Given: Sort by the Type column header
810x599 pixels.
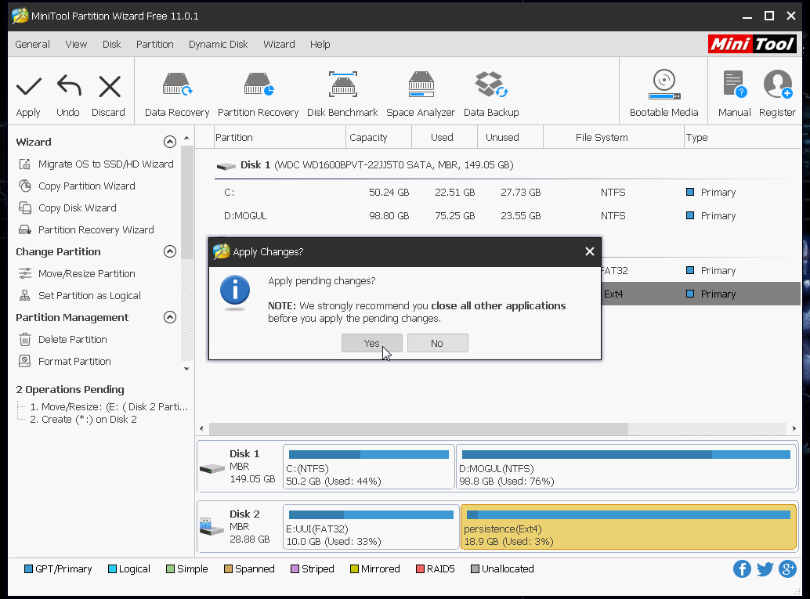Looking at the screenshot, I should [743, 137].
